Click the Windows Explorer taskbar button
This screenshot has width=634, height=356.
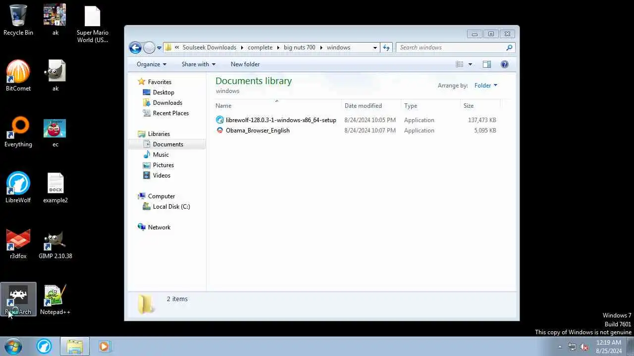pyautogui.click(x=75, y=347)
